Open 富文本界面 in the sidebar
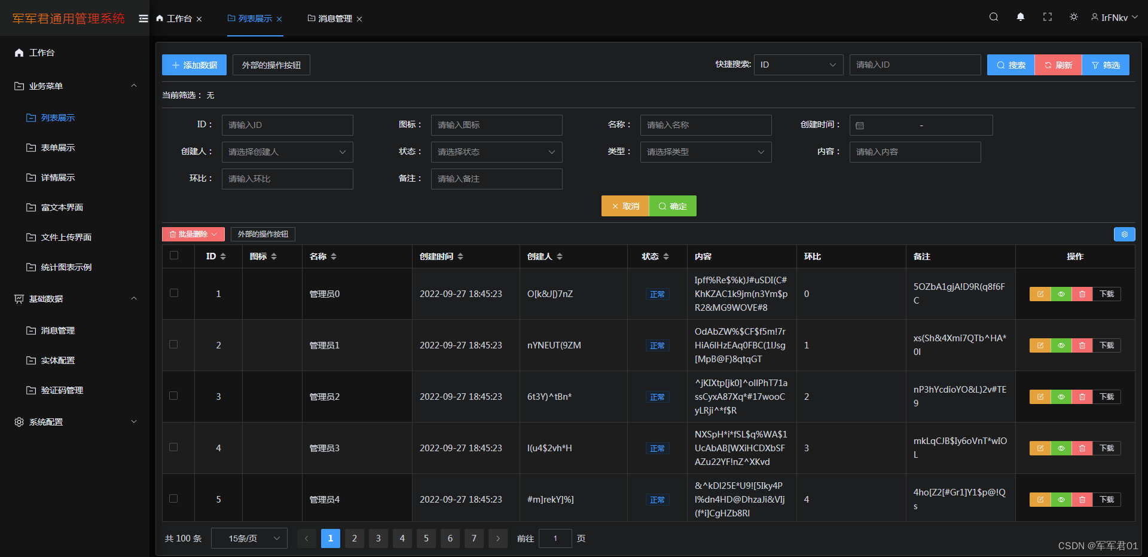This screenshot has height=557, width=1148. point(75,207)
